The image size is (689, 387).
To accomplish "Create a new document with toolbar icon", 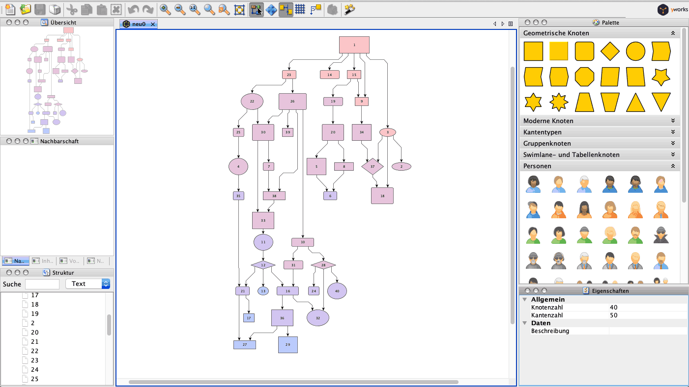I will click(x=10, y=9).
